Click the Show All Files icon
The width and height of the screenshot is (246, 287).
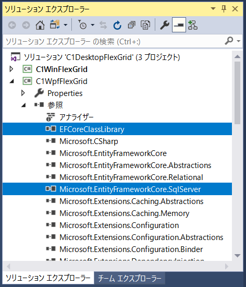(145, 25)
